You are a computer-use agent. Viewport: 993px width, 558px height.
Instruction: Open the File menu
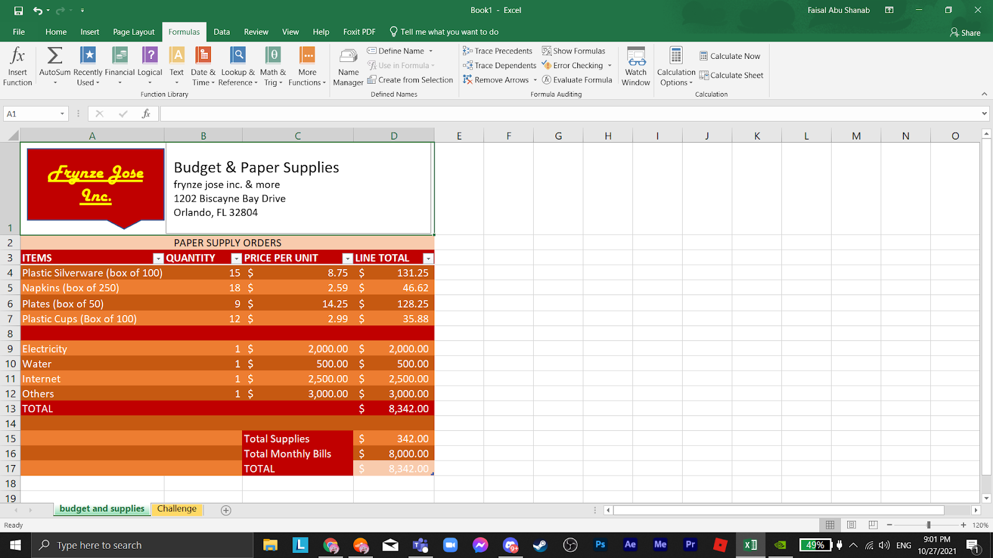(x=19, y=32)
